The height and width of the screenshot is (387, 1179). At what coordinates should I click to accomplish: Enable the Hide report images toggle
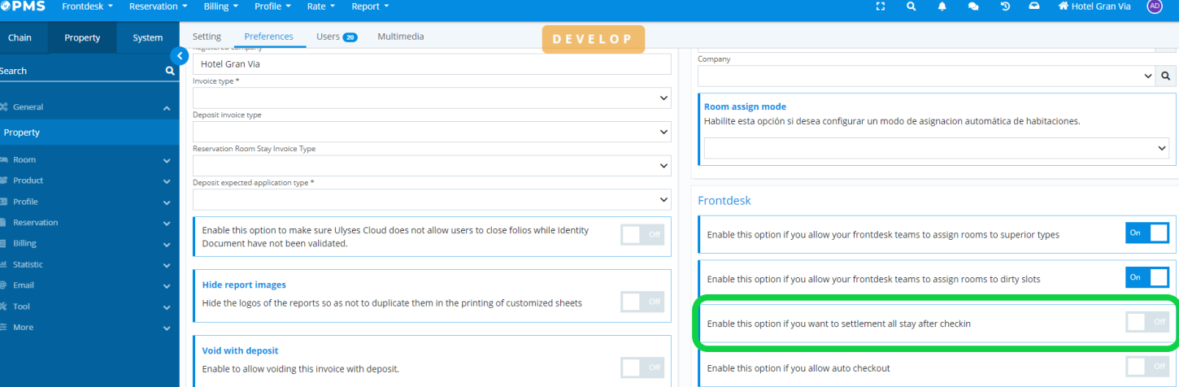coord(642,302)
